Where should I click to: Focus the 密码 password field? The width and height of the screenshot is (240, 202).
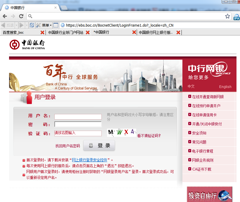click(78, 124)
